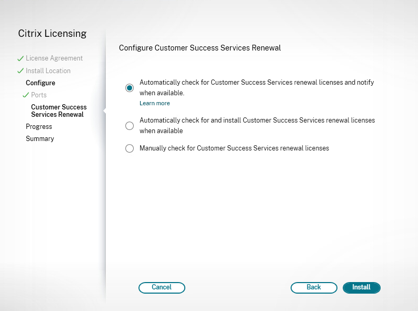Select manually check for renewal licenses option
This screenshot has width=418, height=311.
(x=130, y=149)
